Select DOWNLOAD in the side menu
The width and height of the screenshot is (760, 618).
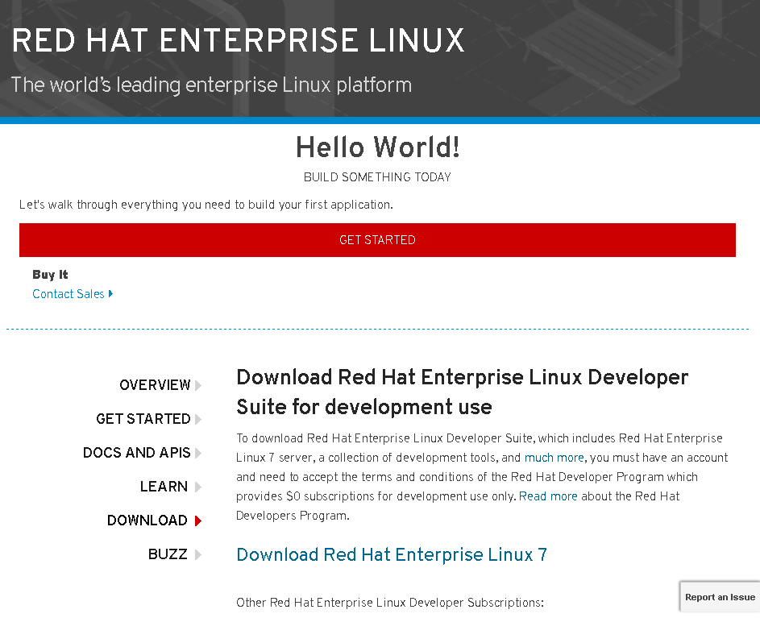tap(147, 520)
